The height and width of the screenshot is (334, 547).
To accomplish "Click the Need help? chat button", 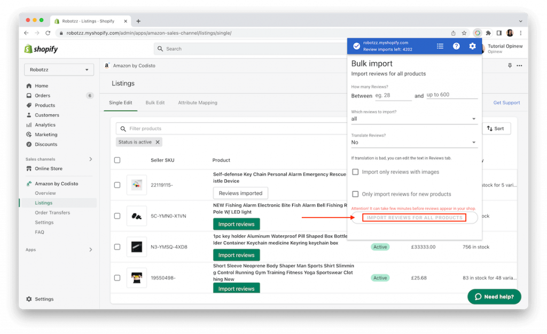I will pos(494,297).
